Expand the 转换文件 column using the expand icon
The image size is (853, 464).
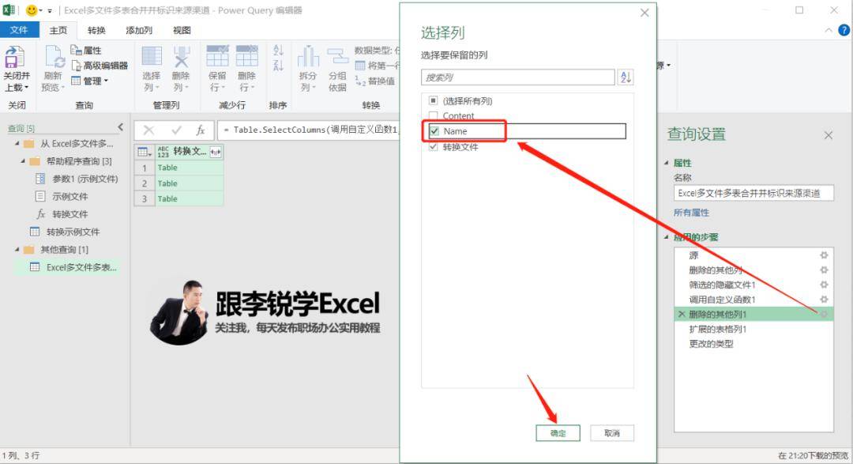point(216,152)
